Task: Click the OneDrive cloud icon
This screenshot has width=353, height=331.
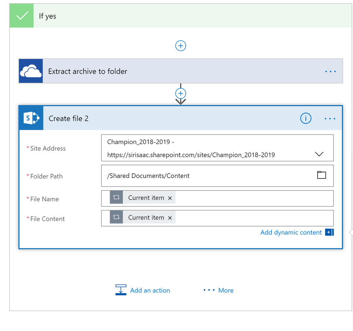Action: pos(31,71)
